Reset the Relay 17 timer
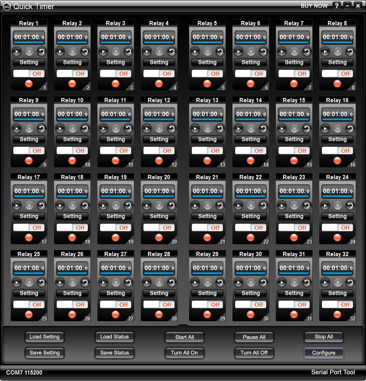The height and width of the screenshot is (381, 366). pyautogui.click(x=42, y=206)
